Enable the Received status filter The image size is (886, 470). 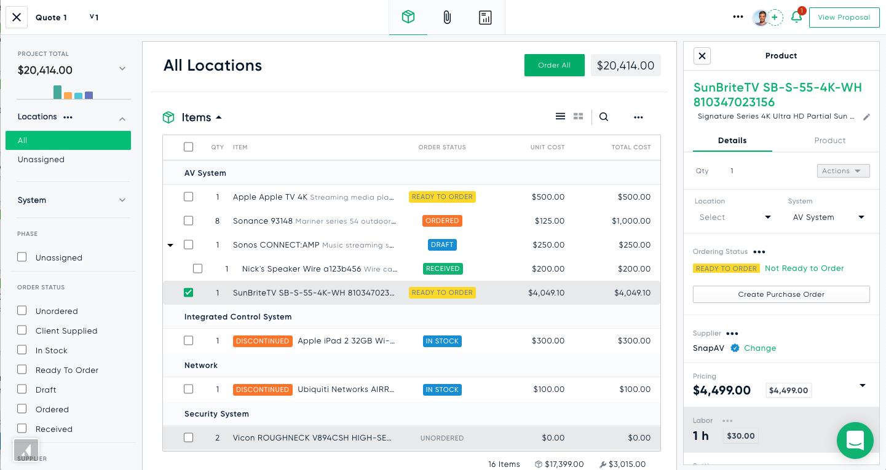[x=22, y=428]
